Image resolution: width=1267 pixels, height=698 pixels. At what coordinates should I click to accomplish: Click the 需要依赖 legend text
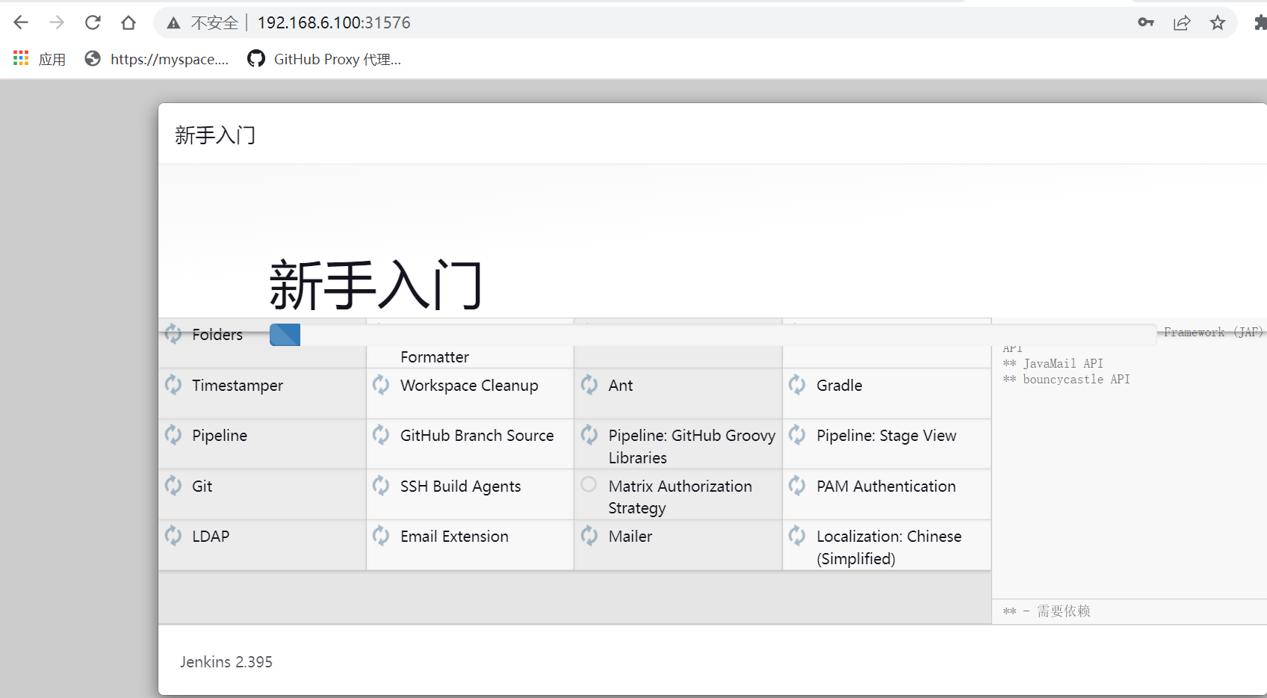click(1063, 611)
